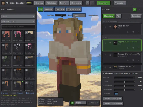Delete the Anneau d'or à l'oreille layer
Screen dimensions: 143x107
tap(138, 60)
